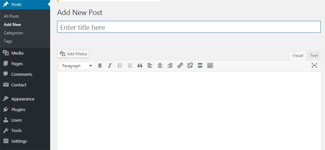325x150 pixels.
Task: Remove link with the unlink icon
Action: tap(190, 65)
